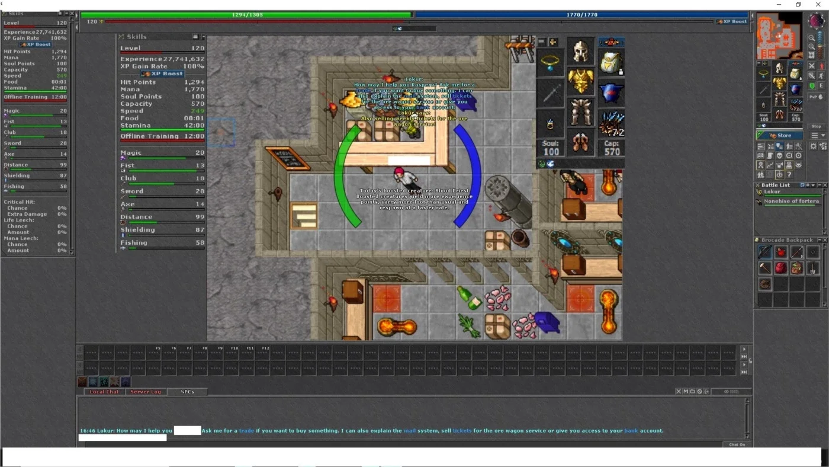Click the minimap compass rose
829x467 pixels.
click(x=817, y=21)
